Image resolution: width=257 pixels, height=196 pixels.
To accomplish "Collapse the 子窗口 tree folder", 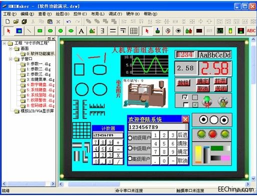I will [10, 59].
